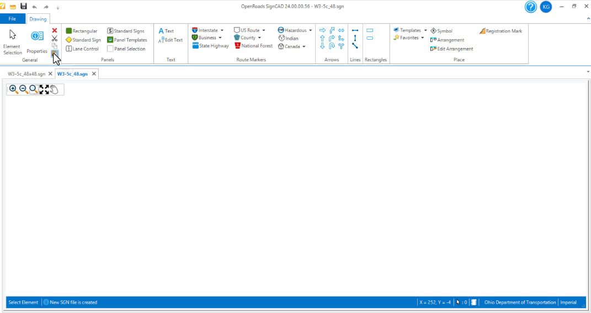Draw a rounded rectangle
Image resolution: width=591 pixels, height=313 pixels.
coord(370,38)
